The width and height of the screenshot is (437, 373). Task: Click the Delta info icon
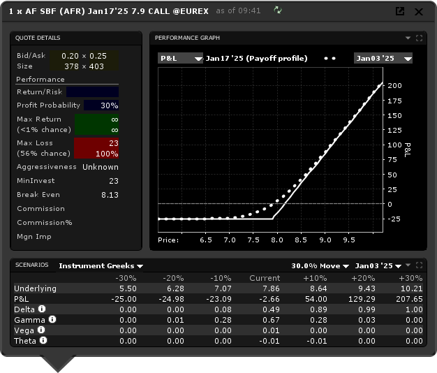click(42, 309)
